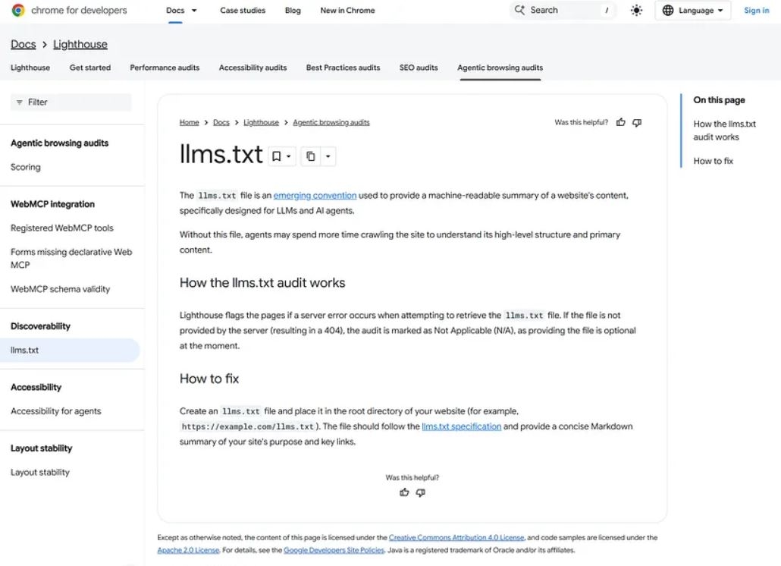This screenshot has height=566, width=781.
Task: Open Accessibility for agents sidebar item
Action: click(56, 411)
